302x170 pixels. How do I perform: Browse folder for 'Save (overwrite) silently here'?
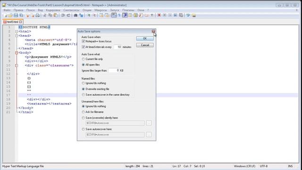(149, 123)
